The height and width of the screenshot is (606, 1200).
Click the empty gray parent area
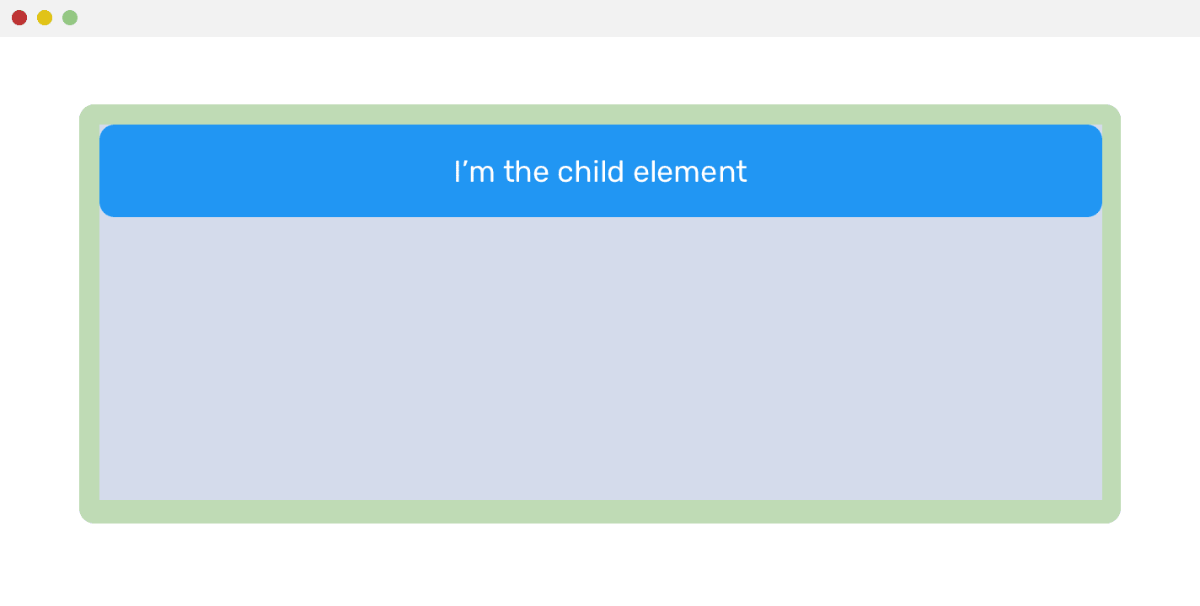[x=600, y=358]
